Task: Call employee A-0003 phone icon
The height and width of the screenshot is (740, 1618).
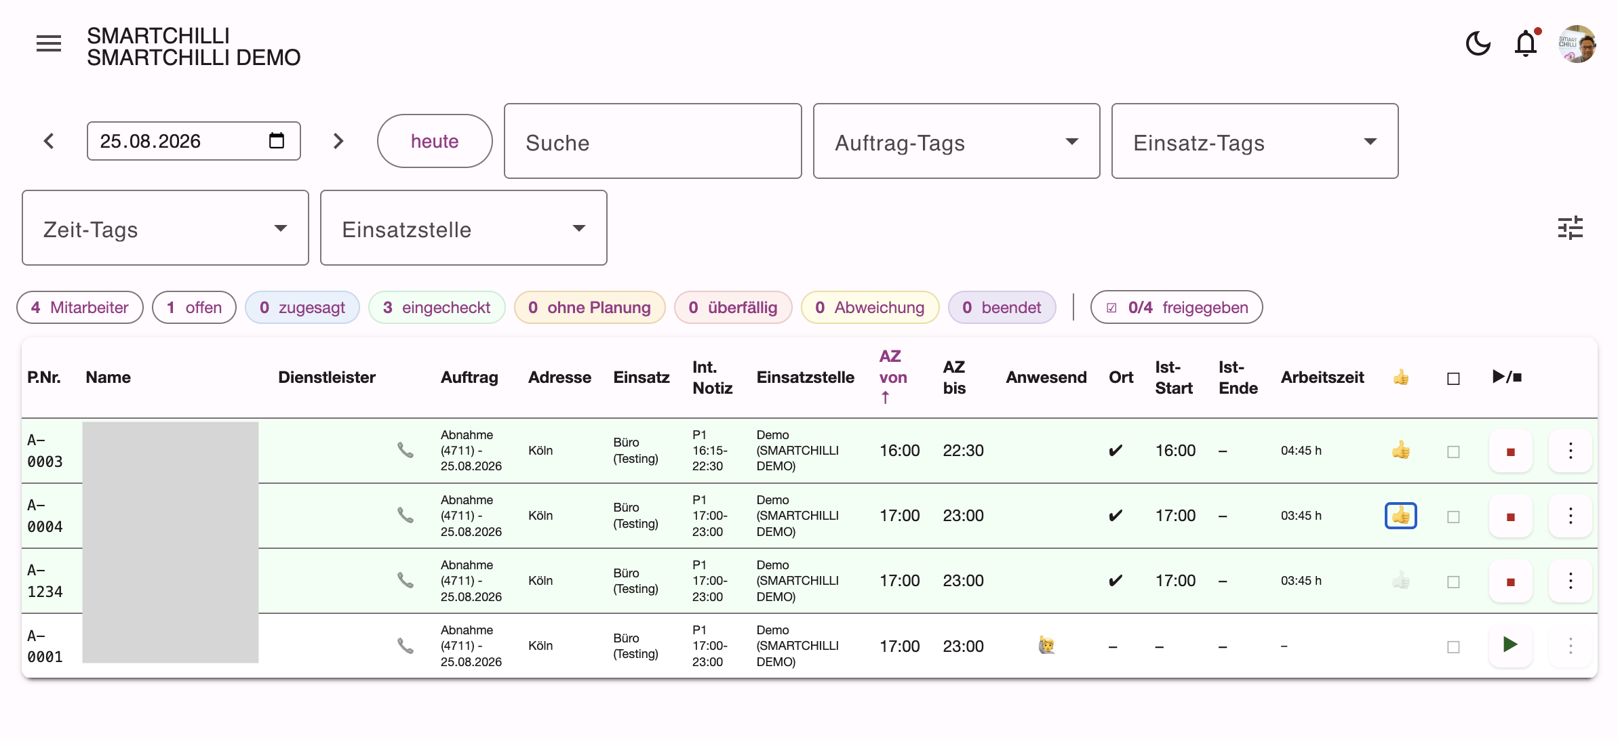Action: (406, 450)
